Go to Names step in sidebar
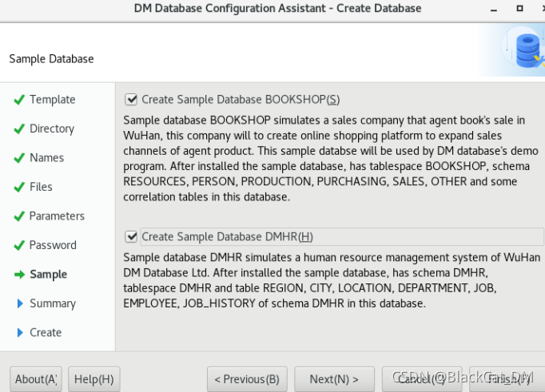 (x=47, y=158)
